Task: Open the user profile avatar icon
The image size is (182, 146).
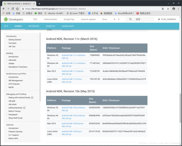Action: [x=174, y=9]
